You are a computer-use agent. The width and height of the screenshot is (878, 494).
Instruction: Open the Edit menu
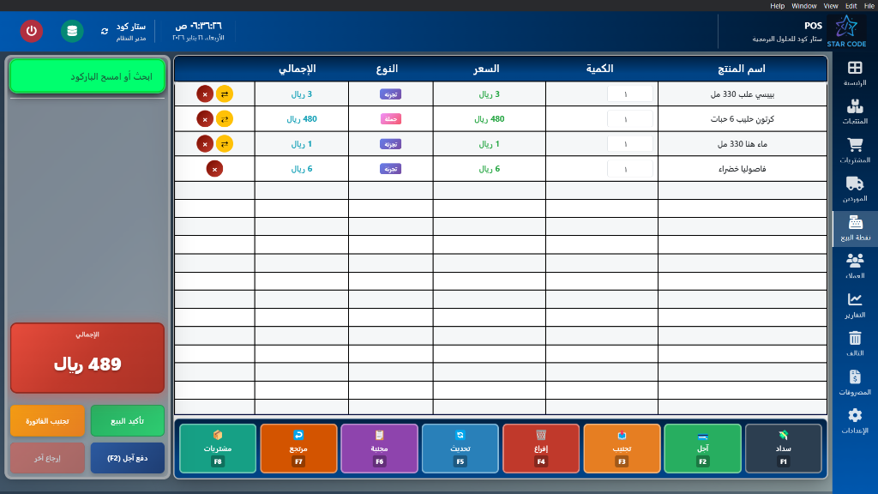(851, 5)
